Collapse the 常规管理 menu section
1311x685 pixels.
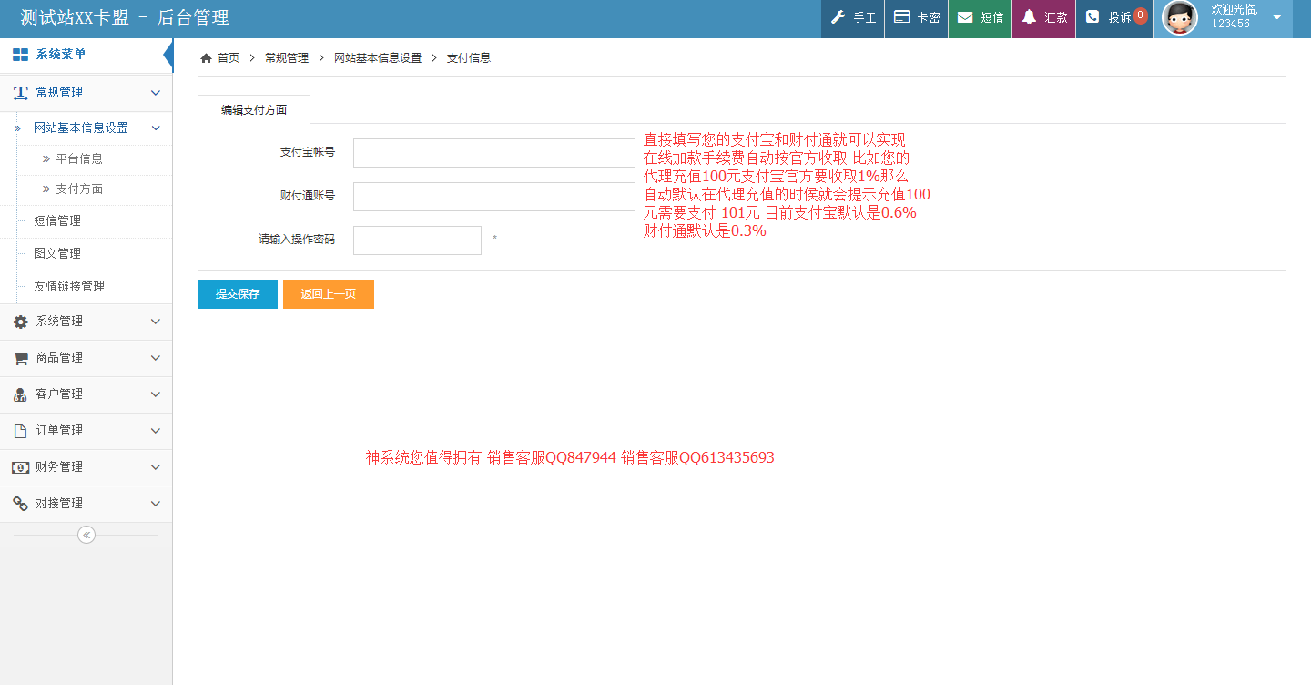(156, 92)
